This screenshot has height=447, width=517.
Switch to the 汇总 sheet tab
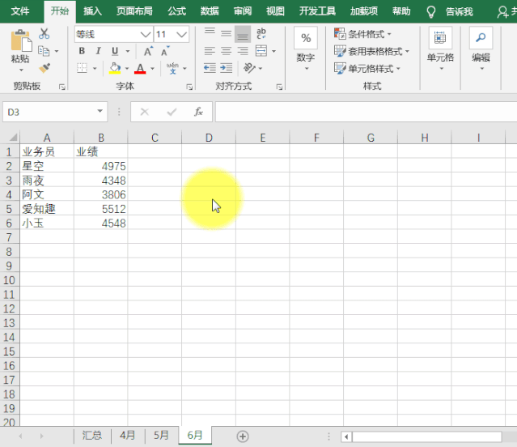point(92,436)
